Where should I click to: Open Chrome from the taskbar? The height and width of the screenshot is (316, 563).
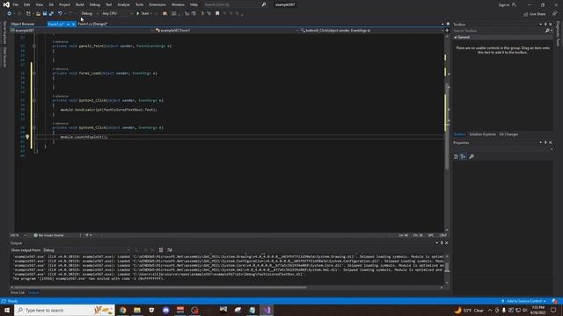coord(123,310)
